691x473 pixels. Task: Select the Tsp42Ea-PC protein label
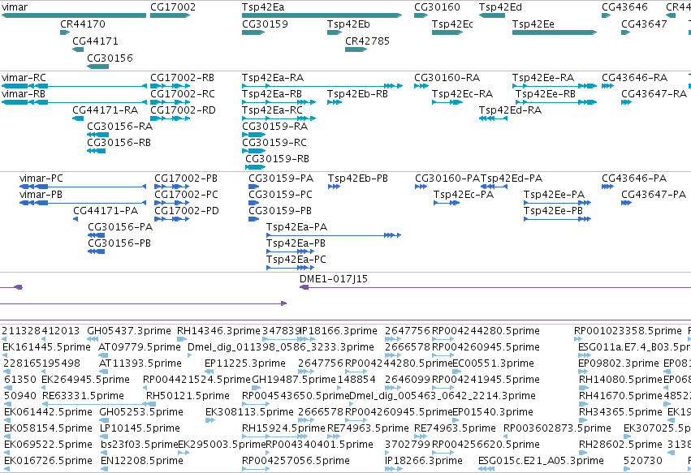(x=296, y=260)
